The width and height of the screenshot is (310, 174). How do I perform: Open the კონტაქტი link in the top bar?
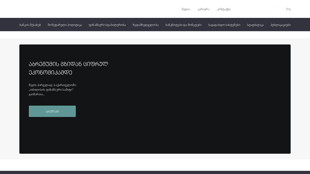point(224,9)
